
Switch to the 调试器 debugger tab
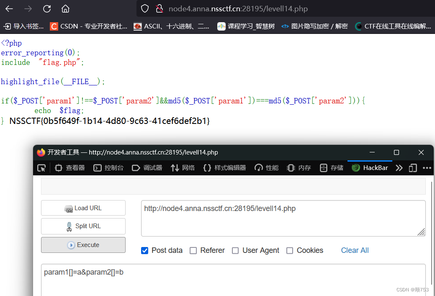tap(147, 168)
